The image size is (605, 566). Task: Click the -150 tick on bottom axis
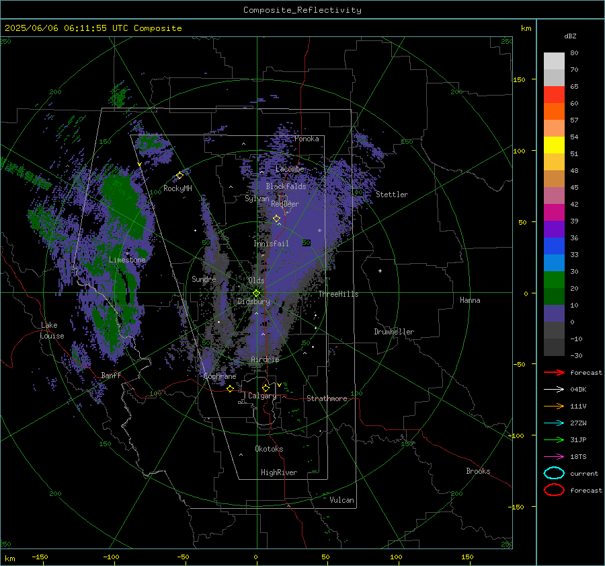pos(40,557)
